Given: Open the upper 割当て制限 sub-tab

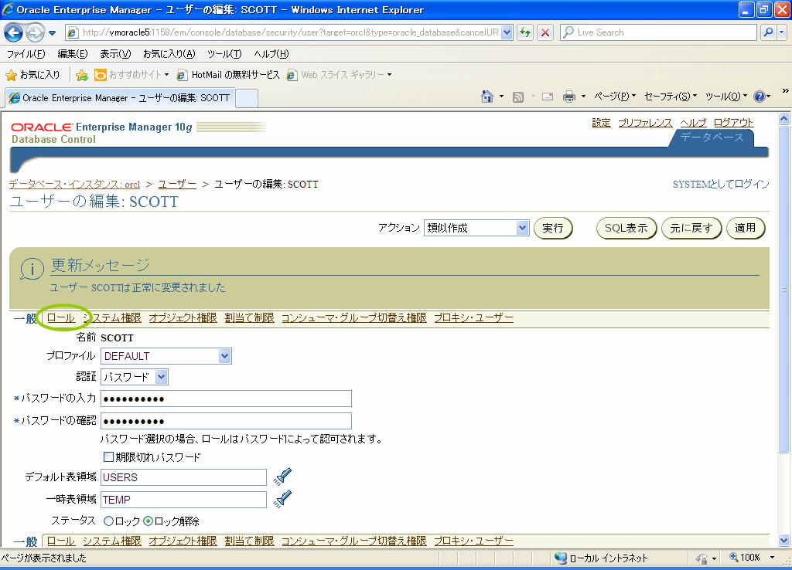Looking at the screenshot, I should click(x=250, y=317).
